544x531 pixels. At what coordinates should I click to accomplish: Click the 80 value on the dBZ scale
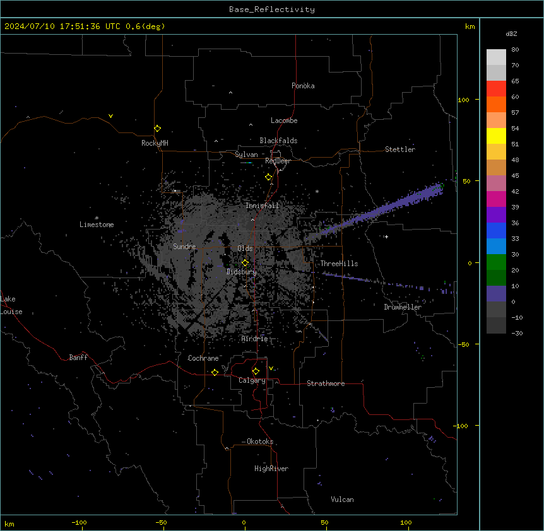[515, 50]
